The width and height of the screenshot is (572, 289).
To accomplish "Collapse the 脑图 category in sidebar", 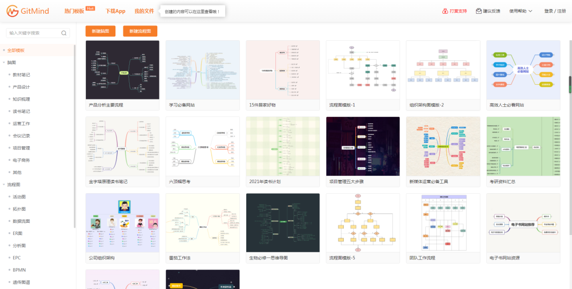I will pos(4,62).
